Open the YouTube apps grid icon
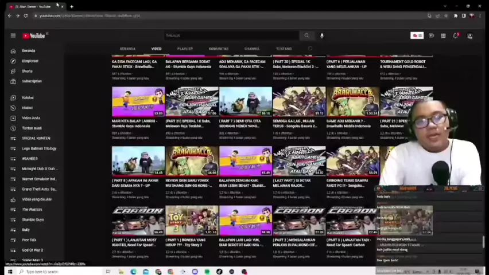The width and height of the screenshot is (489, 275). click(x=443, y=36)
